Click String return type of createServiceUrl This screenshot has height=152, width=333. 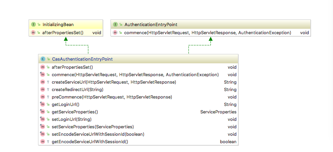point(230,82)
